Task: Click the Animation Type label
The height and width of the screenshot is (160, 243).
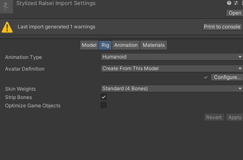Action: click(24, 57)
